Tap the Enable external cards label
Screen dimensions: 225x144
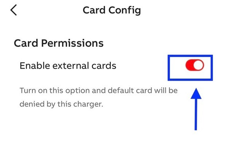click(x=68, y=65)
